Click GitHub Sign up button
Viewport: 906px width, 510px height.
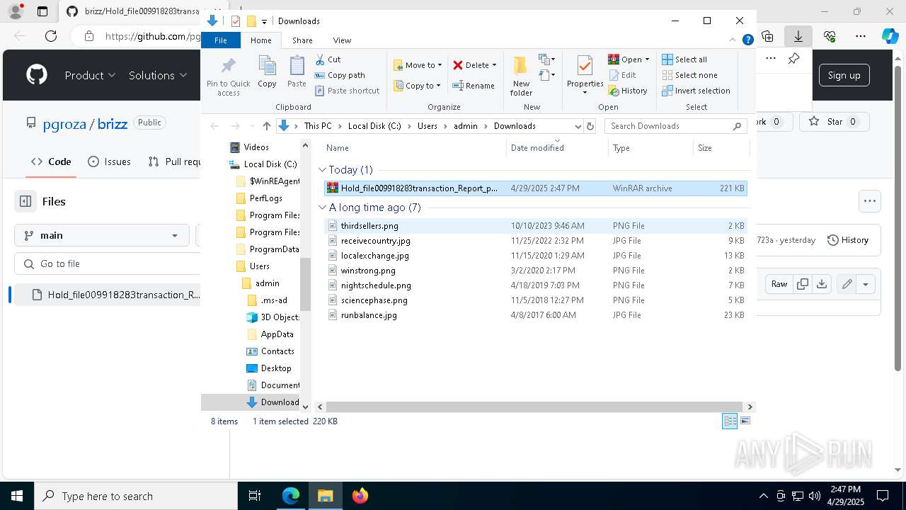click(844, 75)
